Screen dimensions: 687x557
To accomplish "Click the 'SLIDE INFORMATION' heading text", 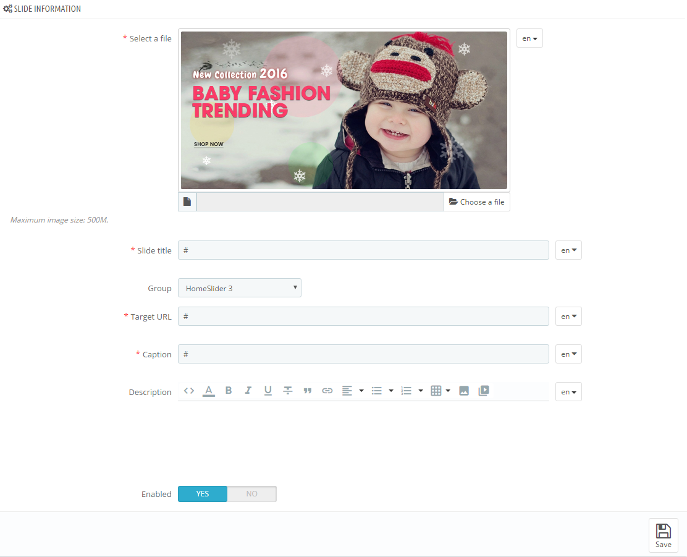I will tap(48, 8).
